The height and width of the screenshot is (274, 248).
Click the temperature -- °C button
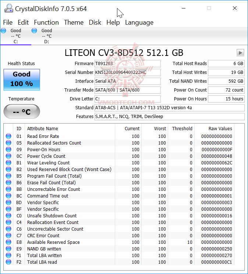click(22, 111)
